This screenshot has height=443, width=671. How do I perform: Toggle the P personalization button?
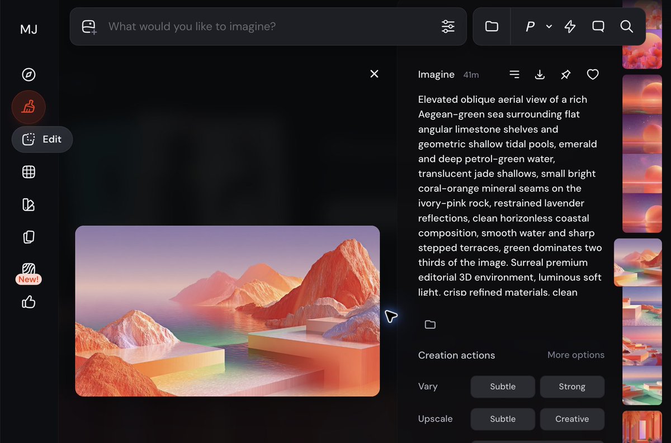click(530, 26)
